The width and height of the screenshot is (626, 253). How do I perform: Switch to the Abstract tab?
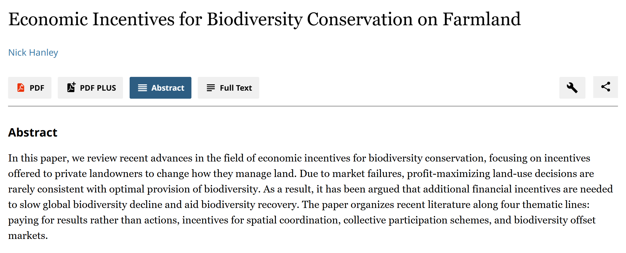(160, 88)
